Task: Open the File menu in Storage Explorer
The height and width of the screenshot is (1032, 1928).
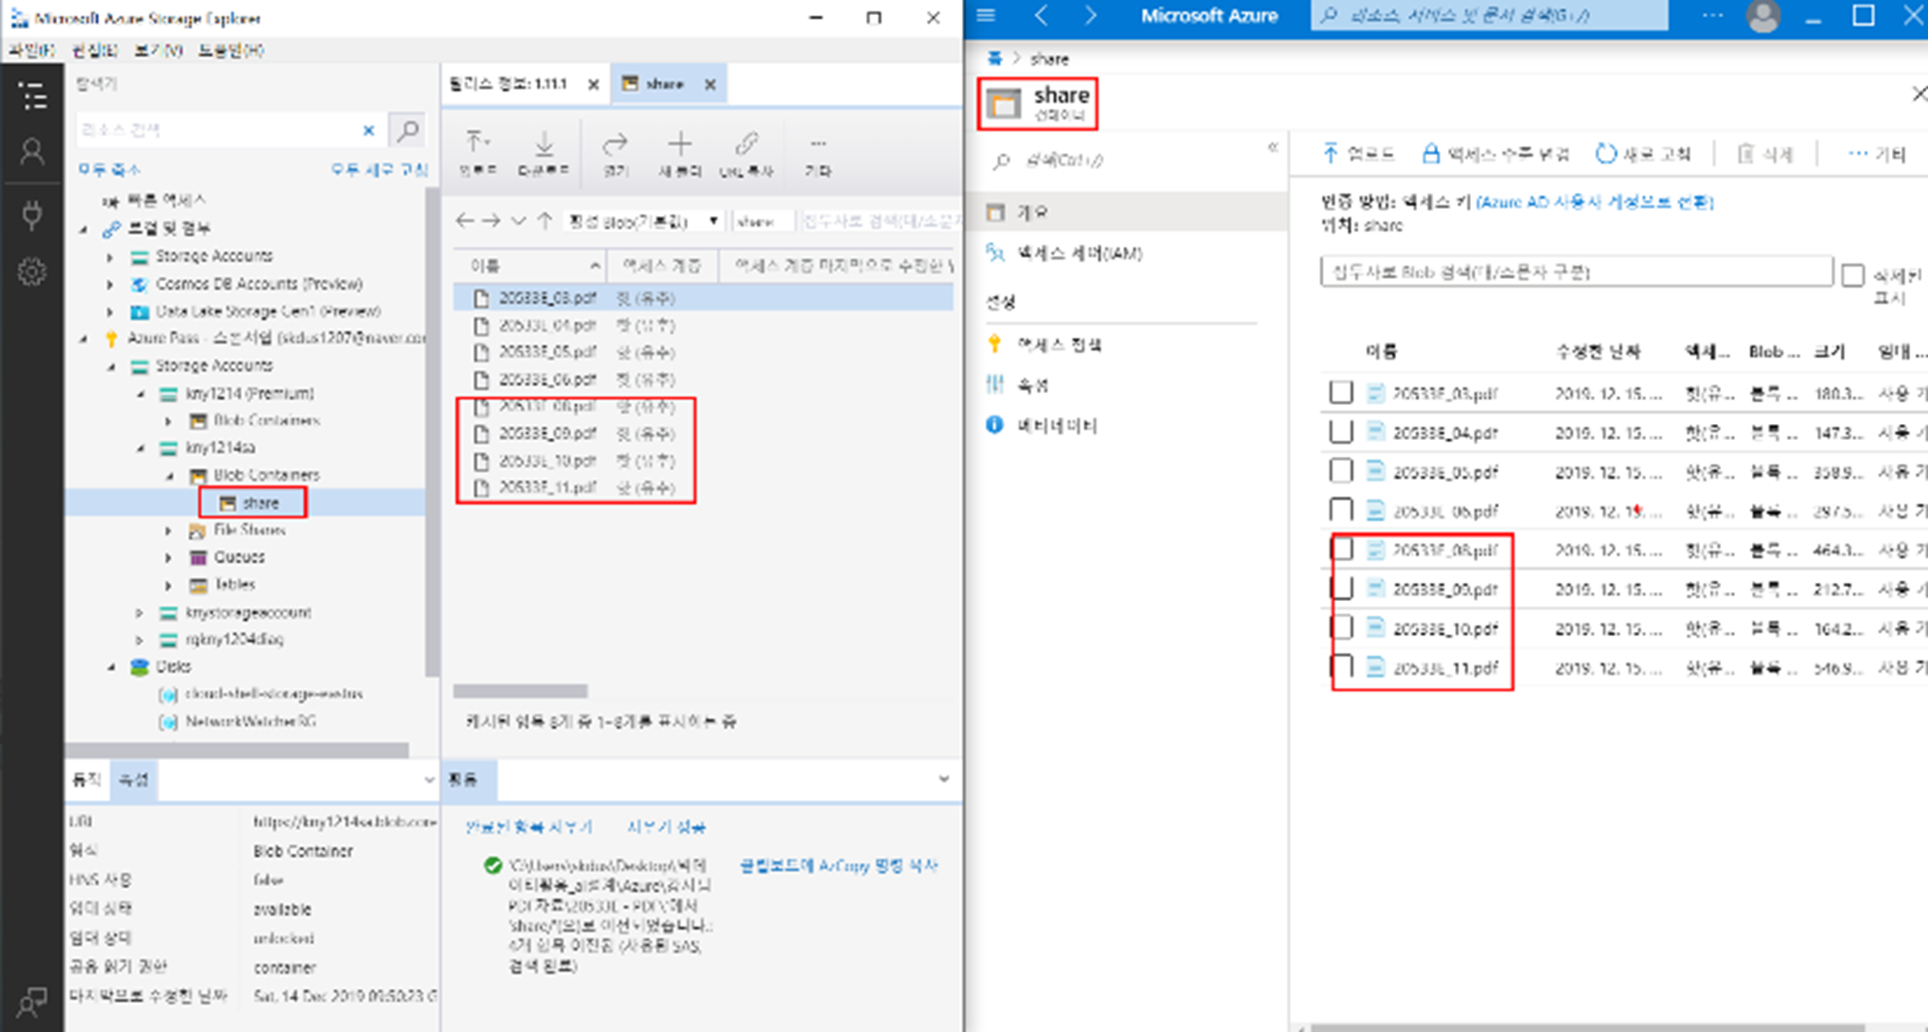Action: pos(32,50)
